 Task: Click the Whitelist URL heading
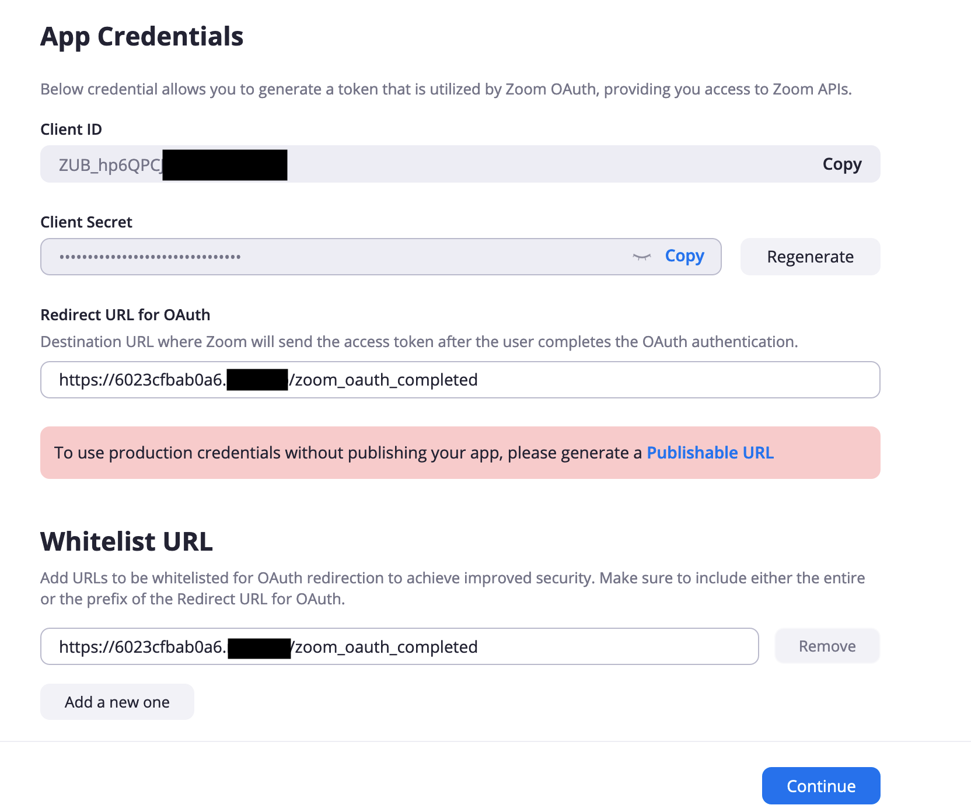[x=127, y=541]
